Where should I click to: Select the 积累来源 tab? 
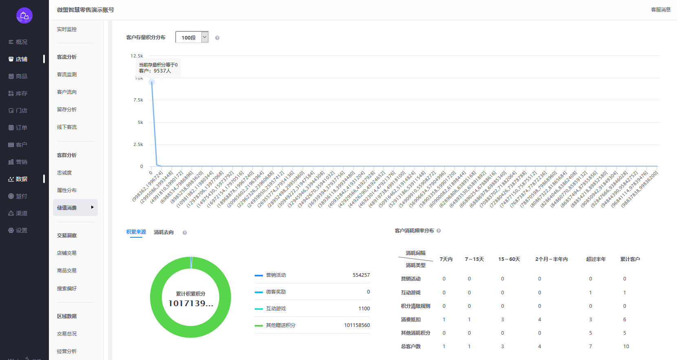coord(136,232)
